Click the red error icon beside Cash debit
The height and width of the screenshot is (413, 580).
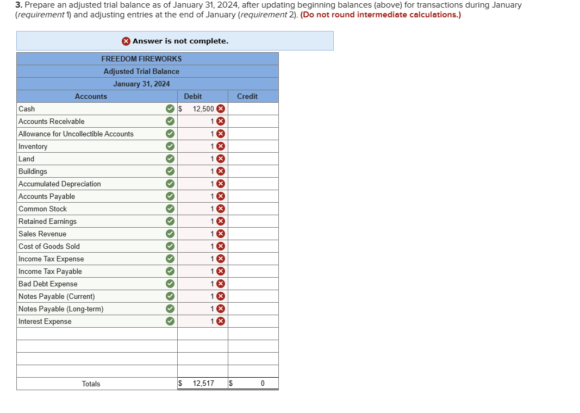click(x=221, y=109)
